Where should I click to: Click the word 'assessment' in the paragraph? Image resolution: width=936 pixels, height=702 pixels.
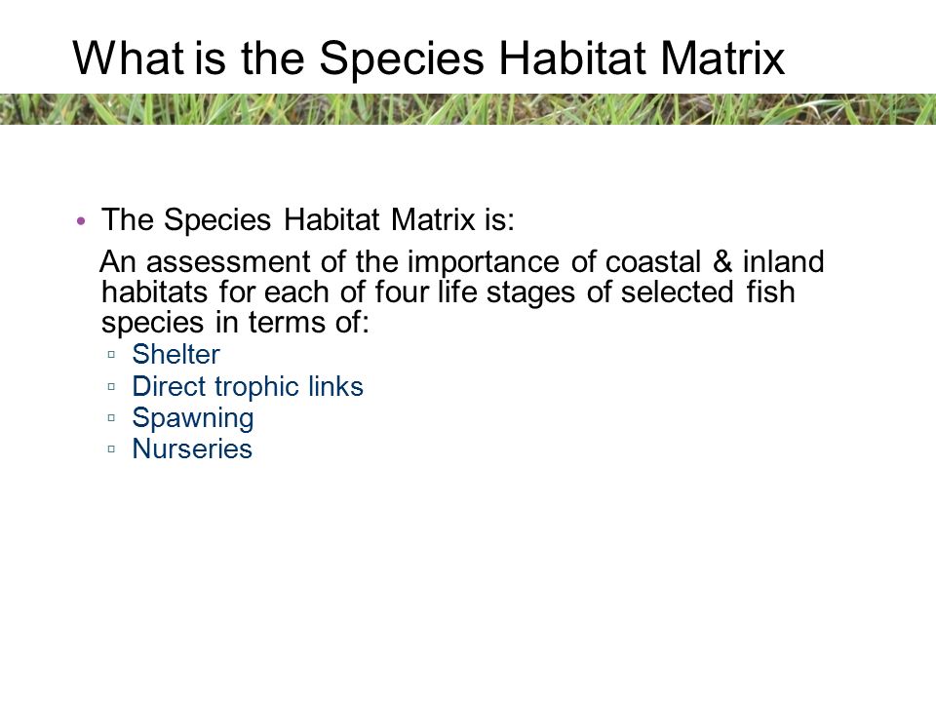click(x=228, y=261)
